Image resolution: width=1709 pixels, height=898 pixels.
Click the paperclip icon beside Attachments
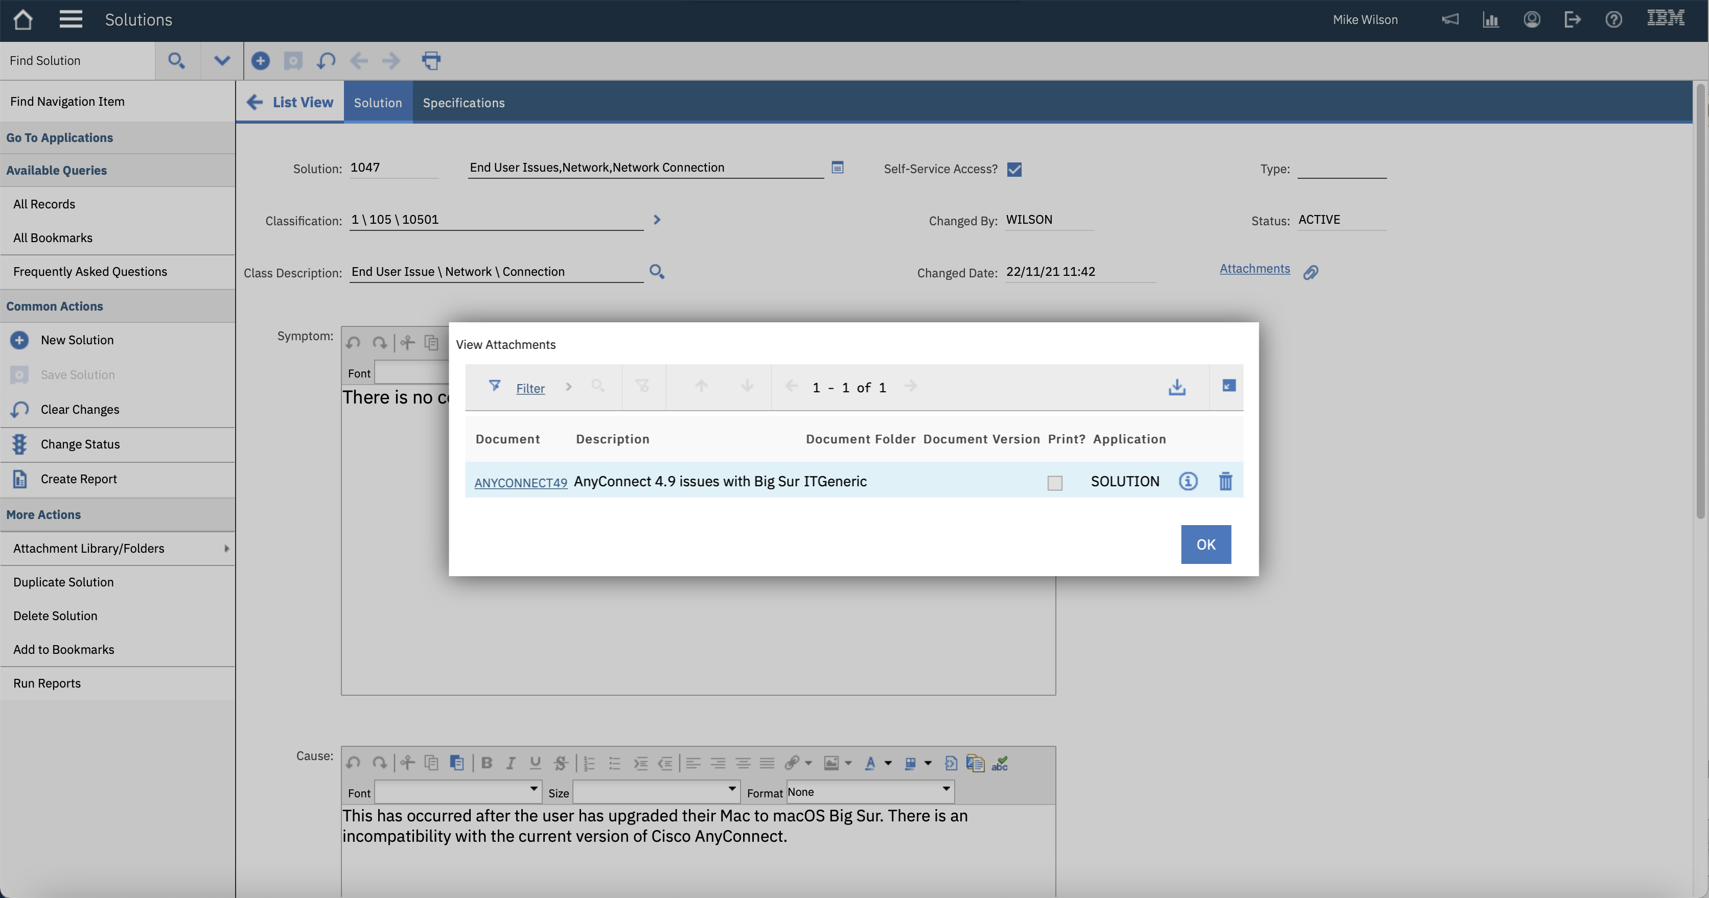(1310, 273)
